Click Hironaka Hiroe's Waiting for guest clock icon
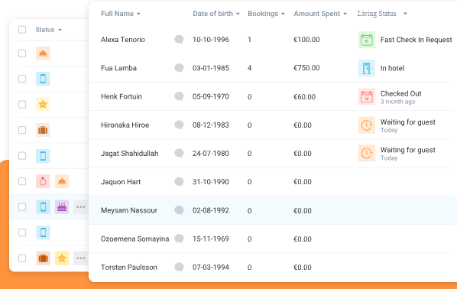 point(366,125)
